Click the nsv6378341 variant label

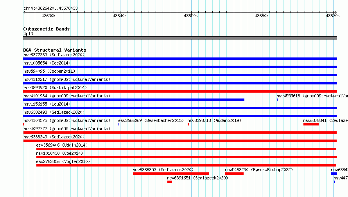(x=325, y=120)
